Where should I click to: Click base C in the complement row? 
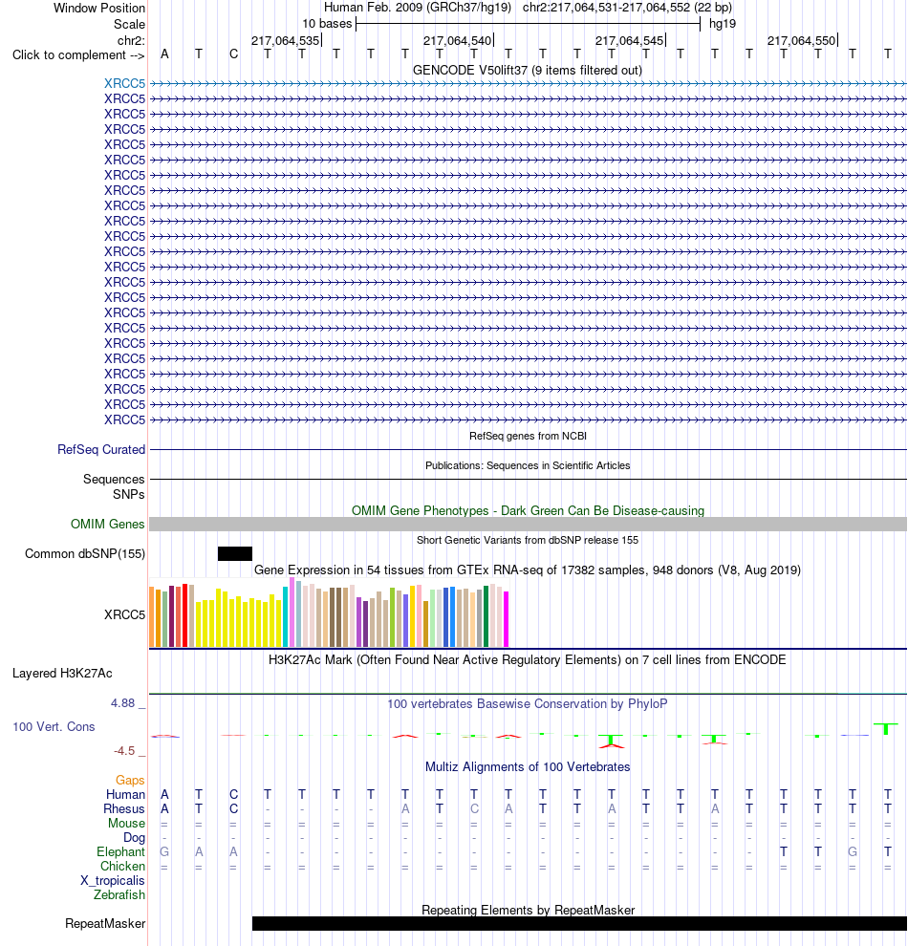point(233,54)
